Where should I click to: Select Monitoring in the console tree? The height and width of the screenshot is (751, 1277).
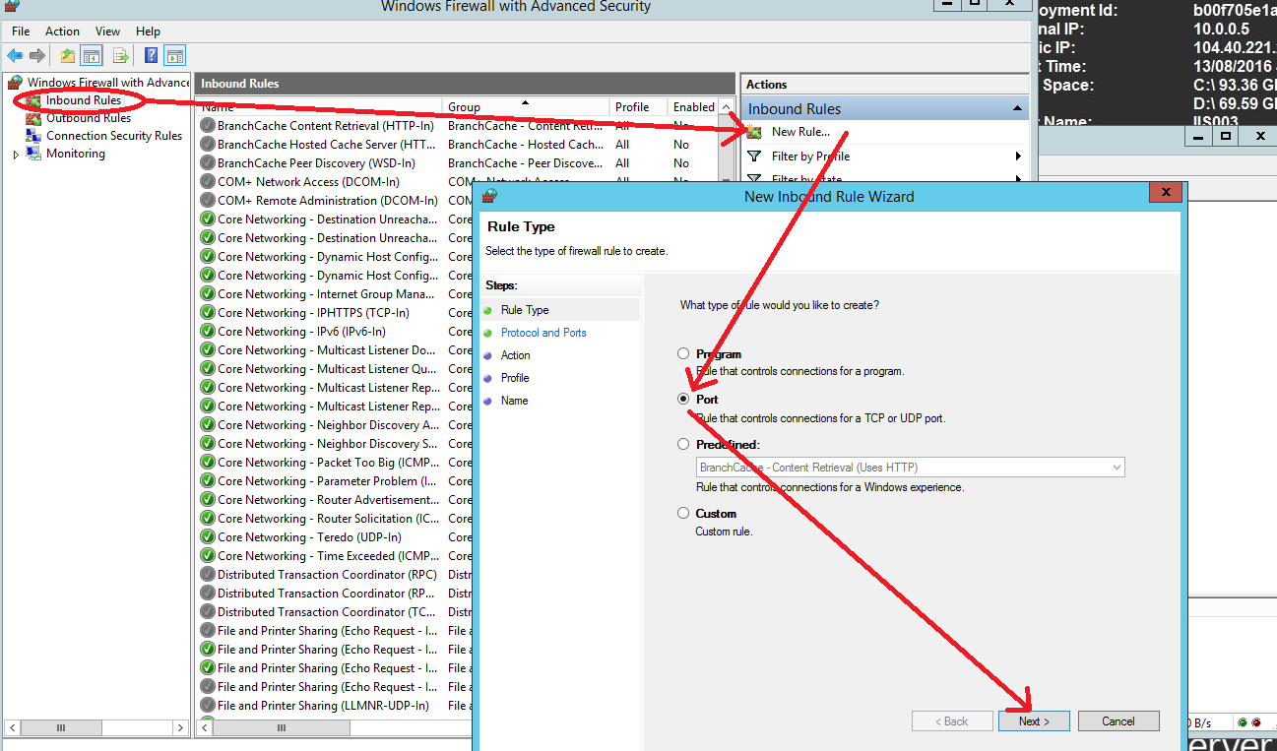tap(75, 154)
